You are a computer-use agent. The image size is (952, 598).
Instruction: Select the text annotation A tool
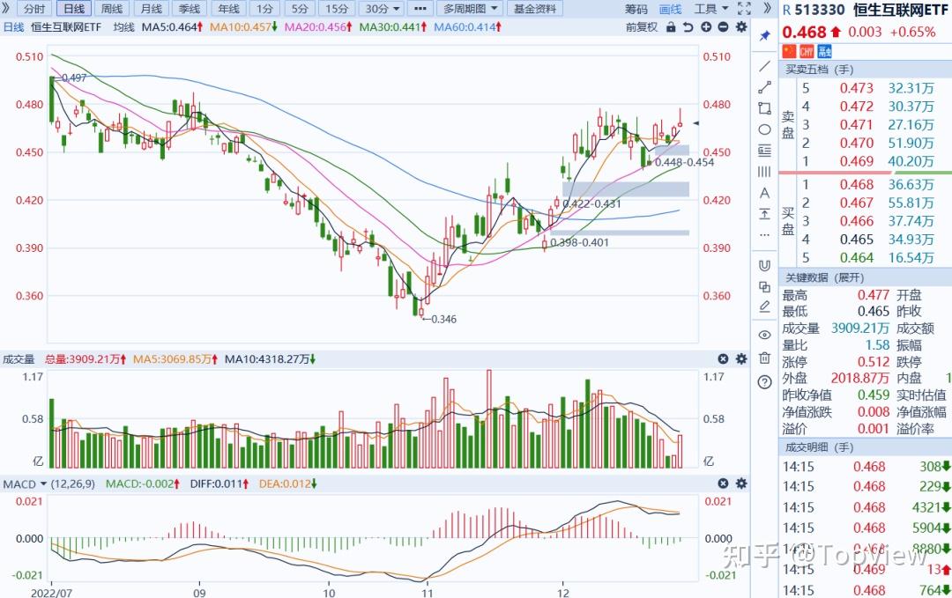tap(764, 193)
